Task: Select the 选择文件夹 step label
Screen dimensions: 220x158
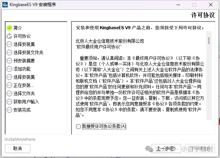Action: click(24, 93)
